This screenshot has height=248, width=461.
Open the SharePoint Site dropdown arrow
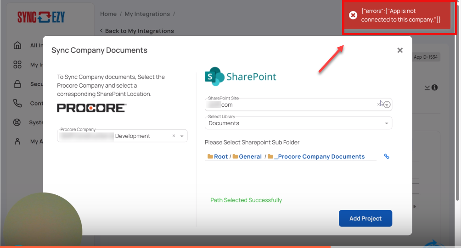coord(387,105)
